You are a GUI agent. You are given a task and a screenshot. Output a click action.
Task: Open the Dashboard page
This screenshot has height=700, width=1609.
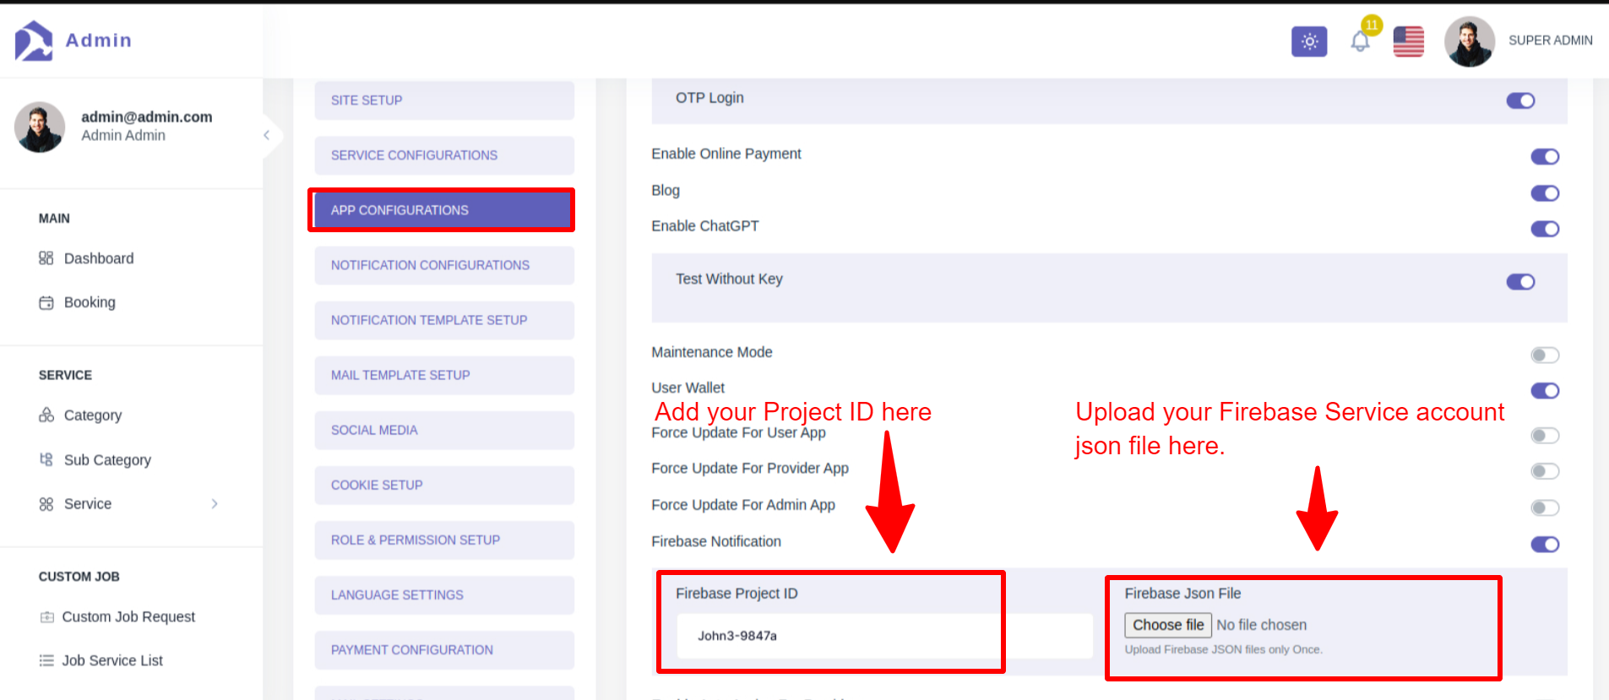coord(99,258)
